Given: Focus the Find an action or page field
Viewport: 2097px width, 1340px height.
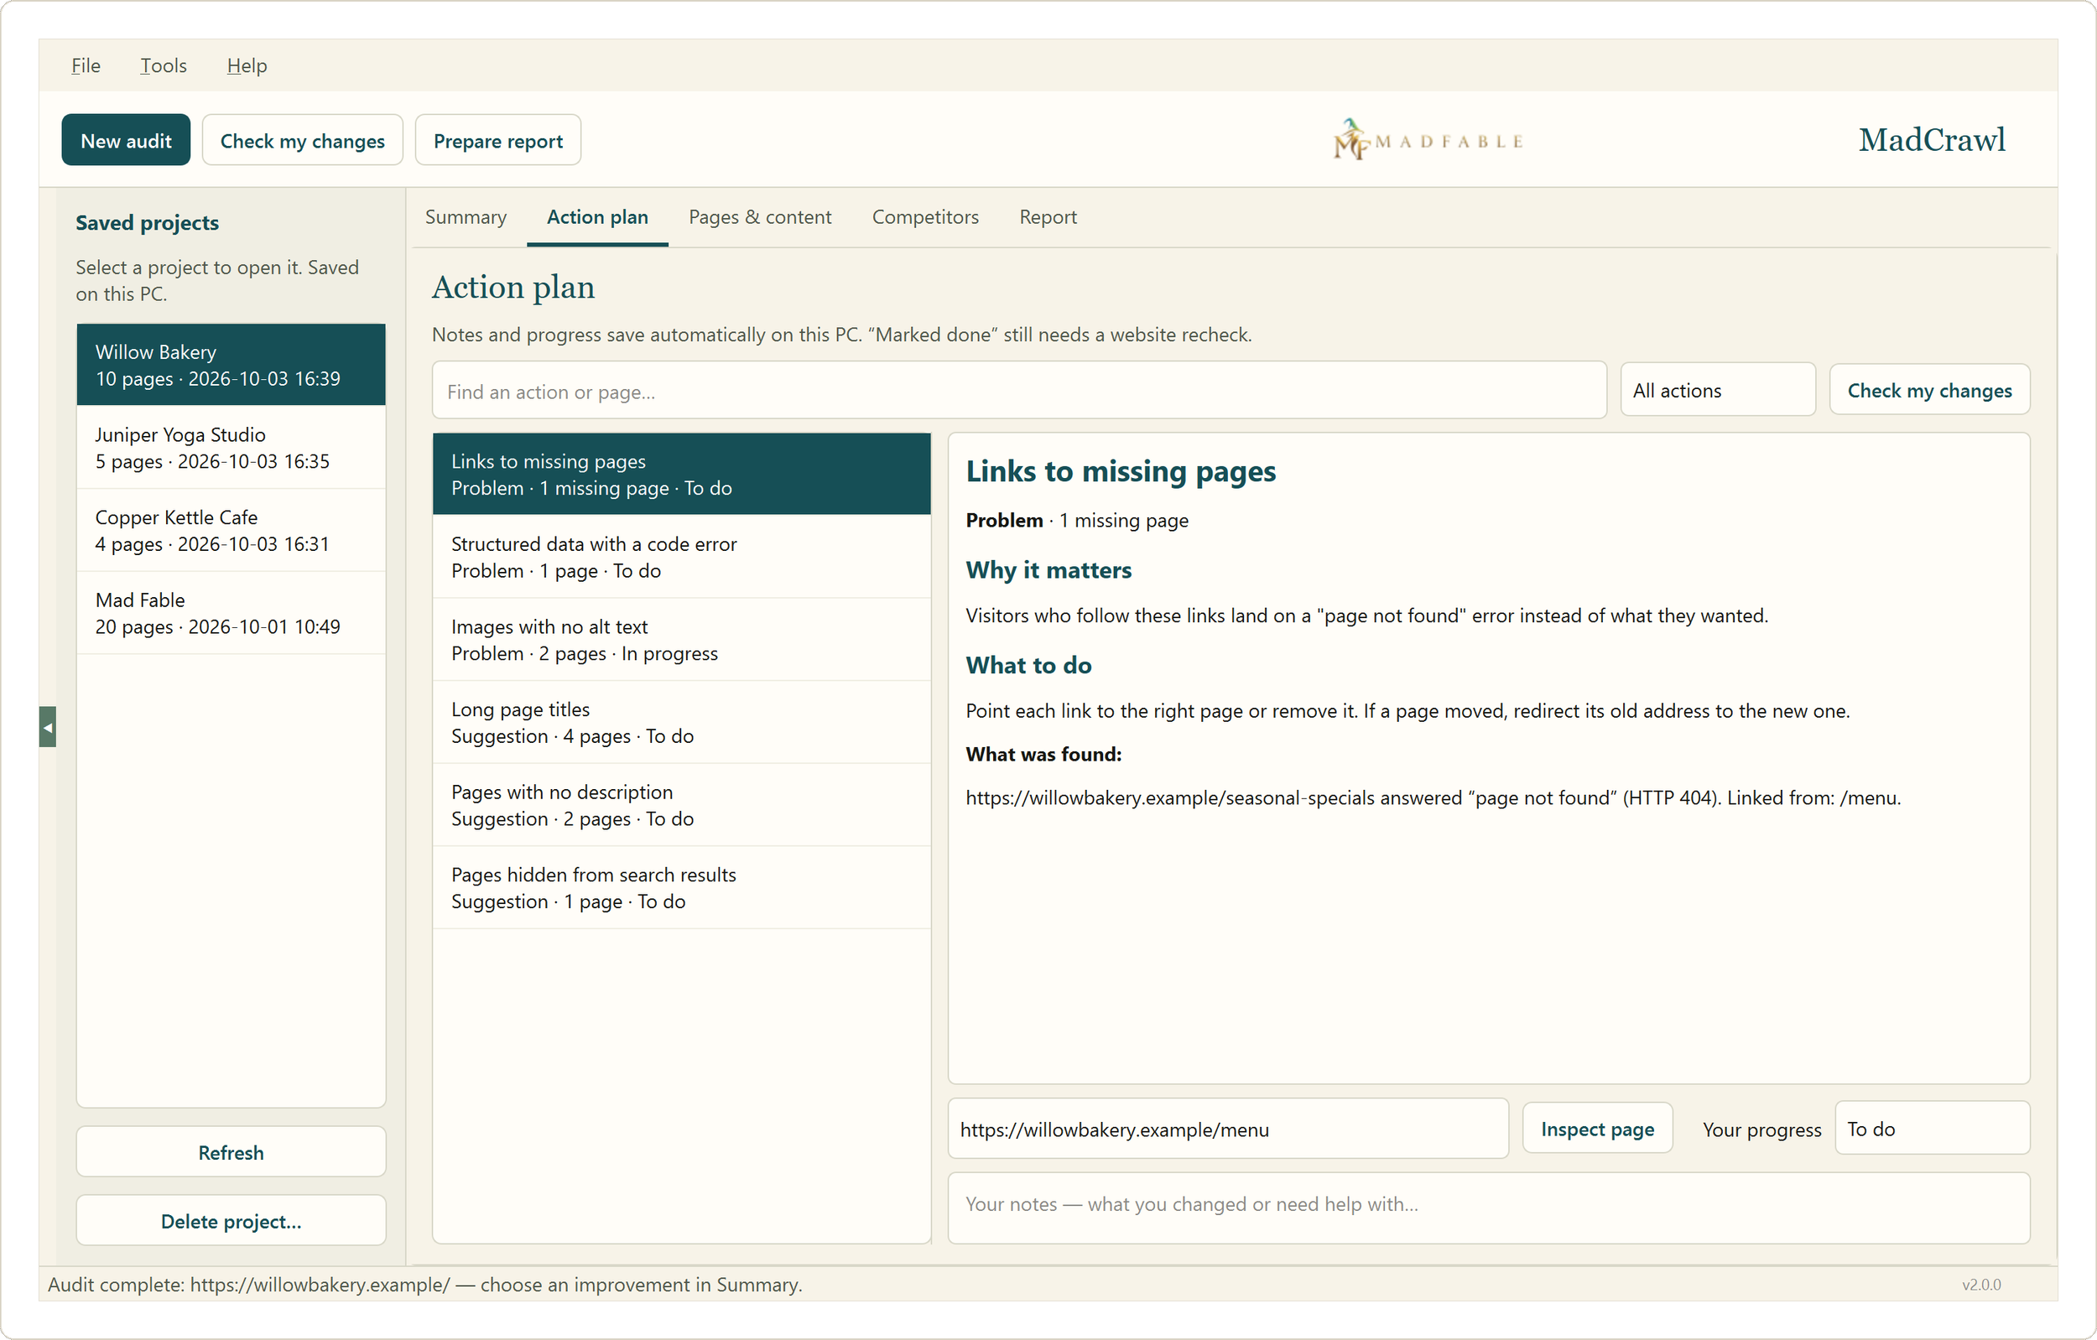Looking at the screenshot, I should tap(1019, 391).
